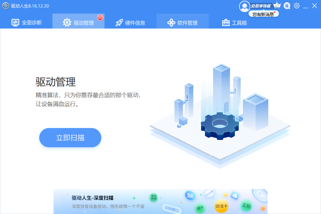
Task: Open the 工具箱 toolbox icon
Action: click(226, 22)
